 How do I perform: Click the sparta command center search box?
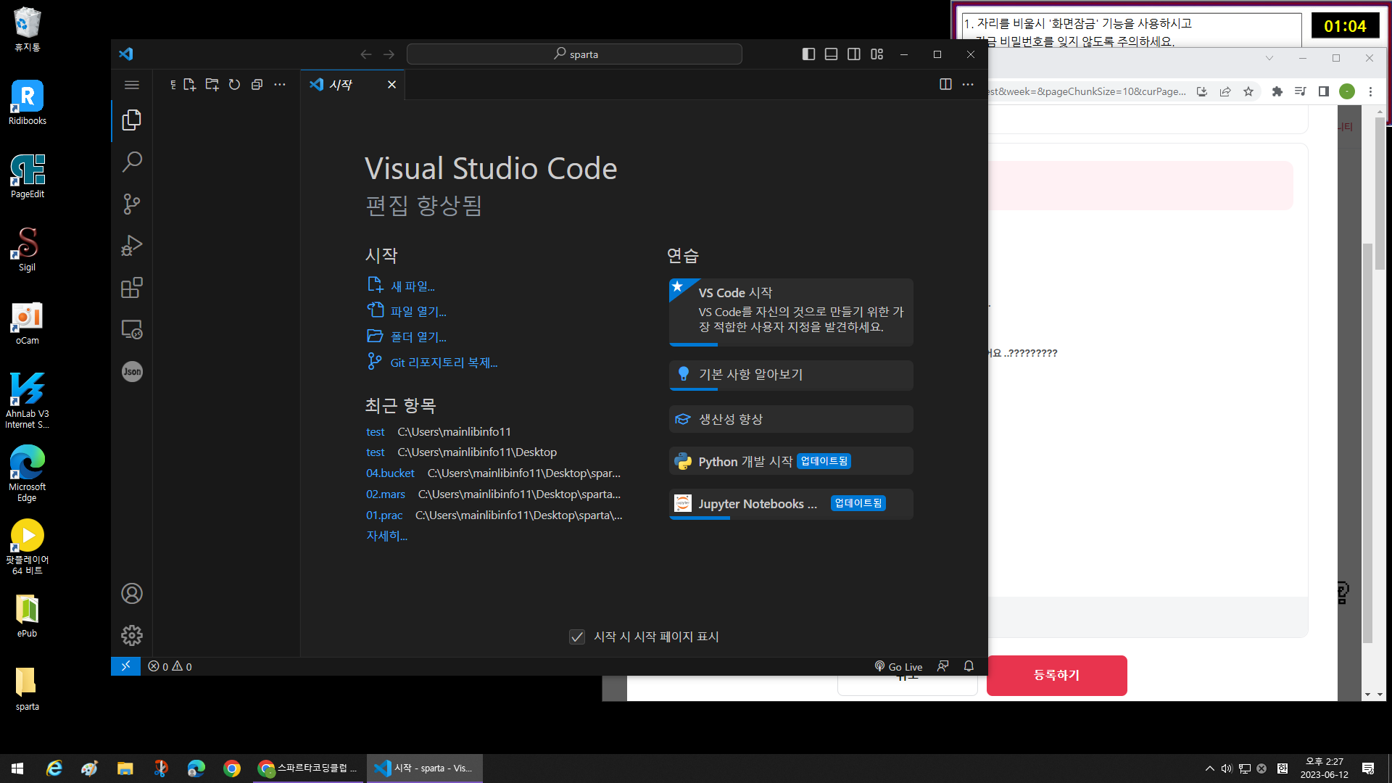[x=574, y=54]
